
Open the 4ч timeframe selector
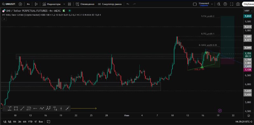(28, 4)
